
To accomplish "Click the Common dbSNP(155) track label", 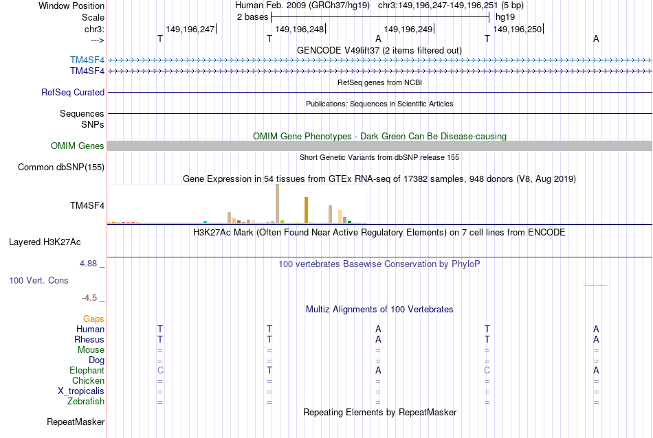I will 61,168.
